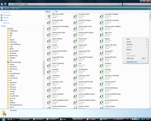Select the AngsanaUPC Bold font icon
Screen dimensions: 151x121
coord(49,59)
